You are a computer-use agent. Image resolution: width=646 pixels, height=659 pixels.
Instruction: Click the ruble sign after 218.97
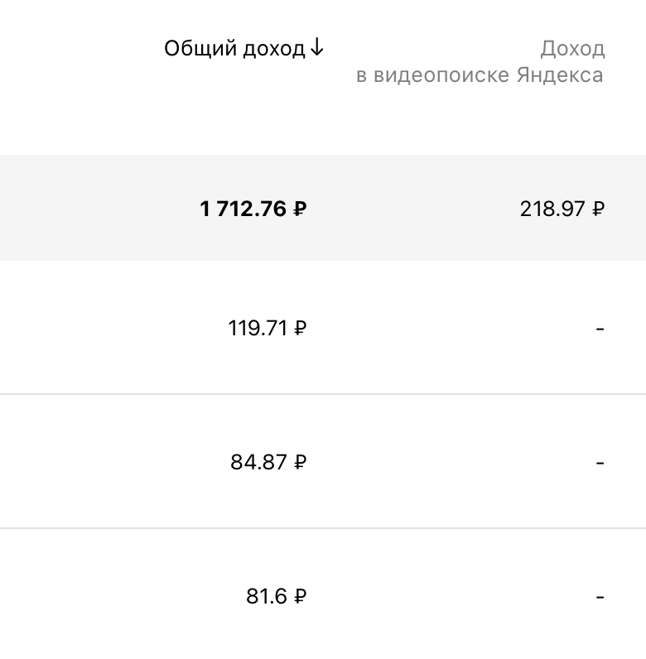pos(599,209)
